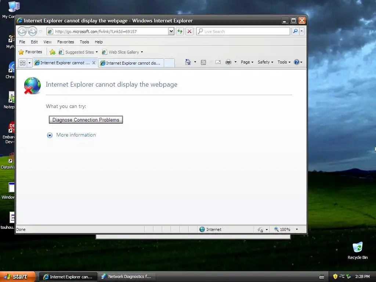Open the Safety command bar menu
The image size is (376, 282).
click(265, 62)
